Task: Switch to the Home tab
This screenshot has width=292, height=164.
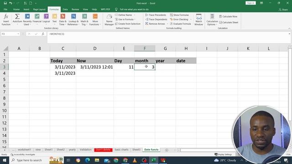Action: pyautogui.click(x=16, y=9)
